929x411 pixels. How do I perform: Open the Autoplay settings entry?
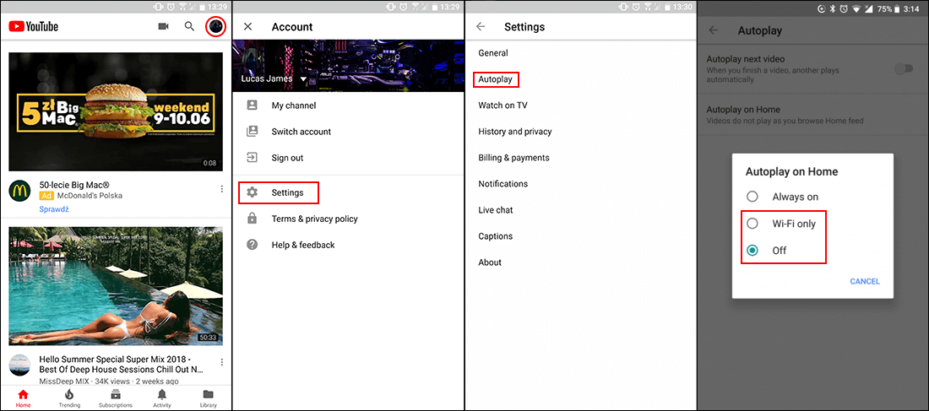[x=496, y=79]
